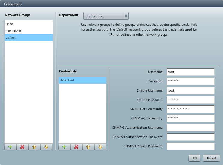Screen dimensions: 223x165
Task: Open the Department dropdown
Action: click(106, 16)
